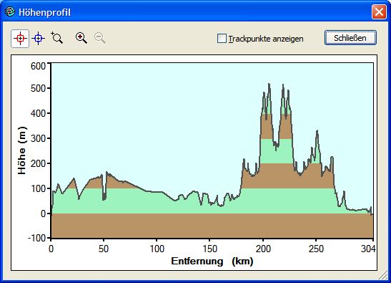Activate the zoom-to-selection magnifier tool
The width and height of the screenshot is (391, 283).
(57, 38)
